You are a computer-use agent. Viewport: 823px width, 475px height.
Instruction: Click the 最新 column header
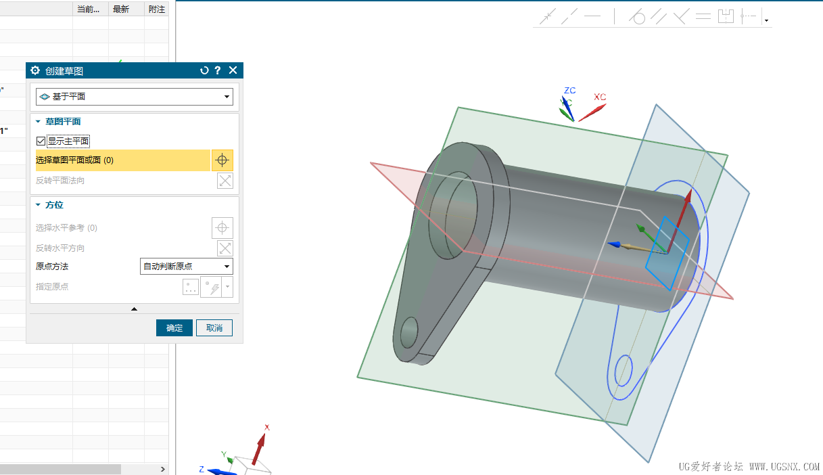126,9
